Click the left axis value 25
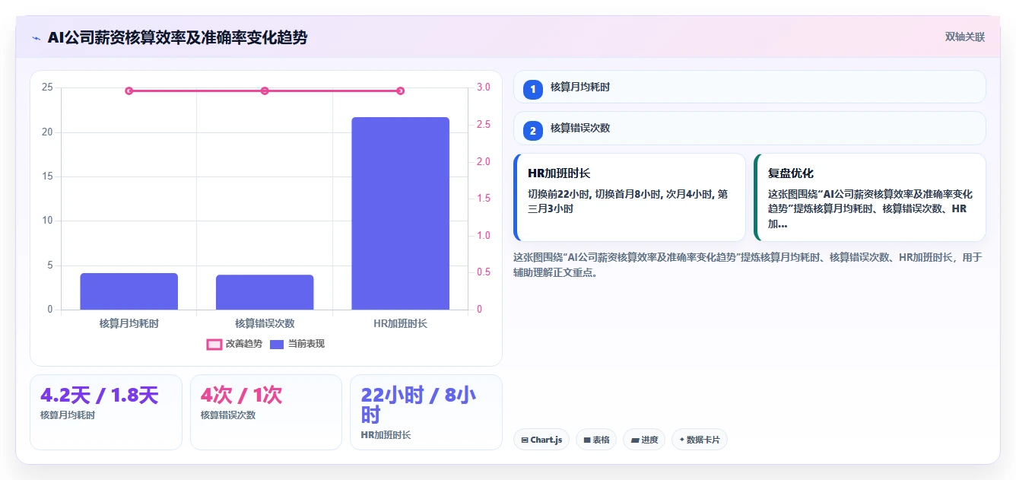The image size is (1016, 480). tap(47, 87)
